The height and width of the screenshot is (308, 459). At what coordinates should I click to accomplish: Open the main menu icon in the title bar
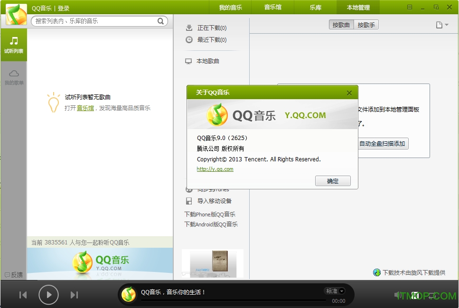click(x=410, y=7)
